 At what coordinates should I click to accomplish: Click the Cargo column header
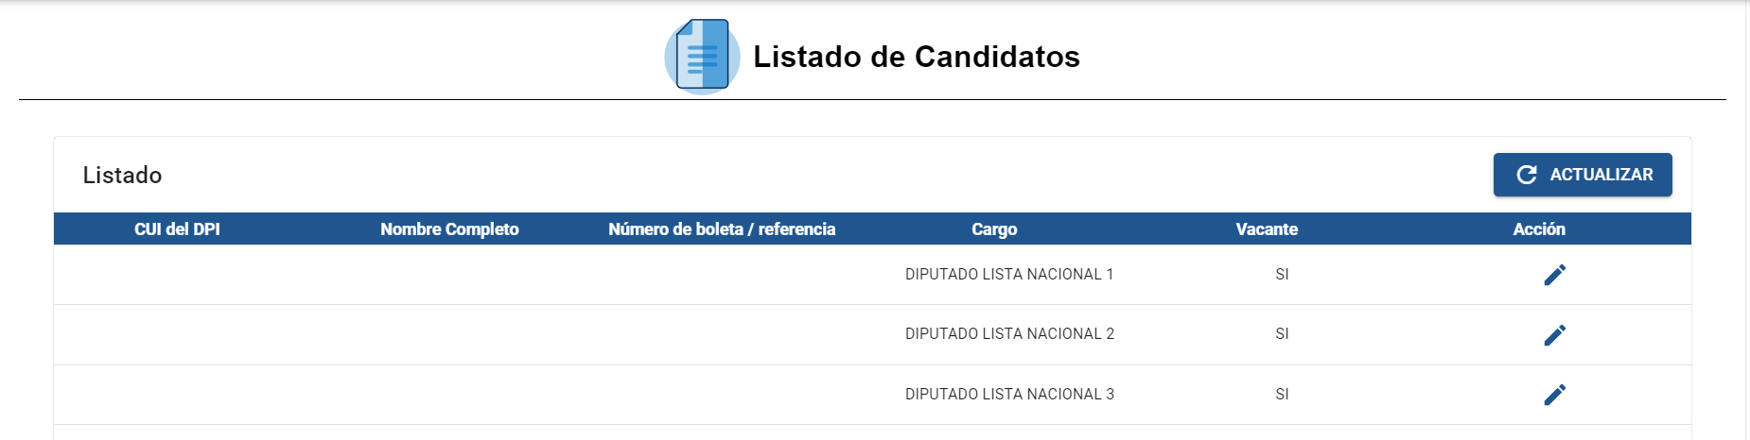tap(994, 229)
